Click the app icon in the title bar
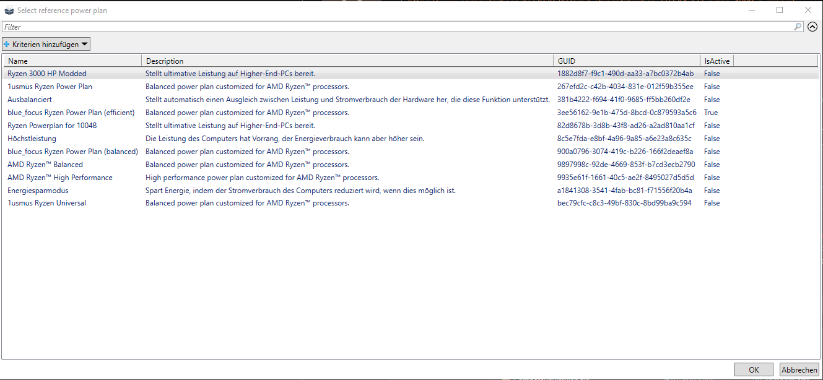 coord(9,11)
